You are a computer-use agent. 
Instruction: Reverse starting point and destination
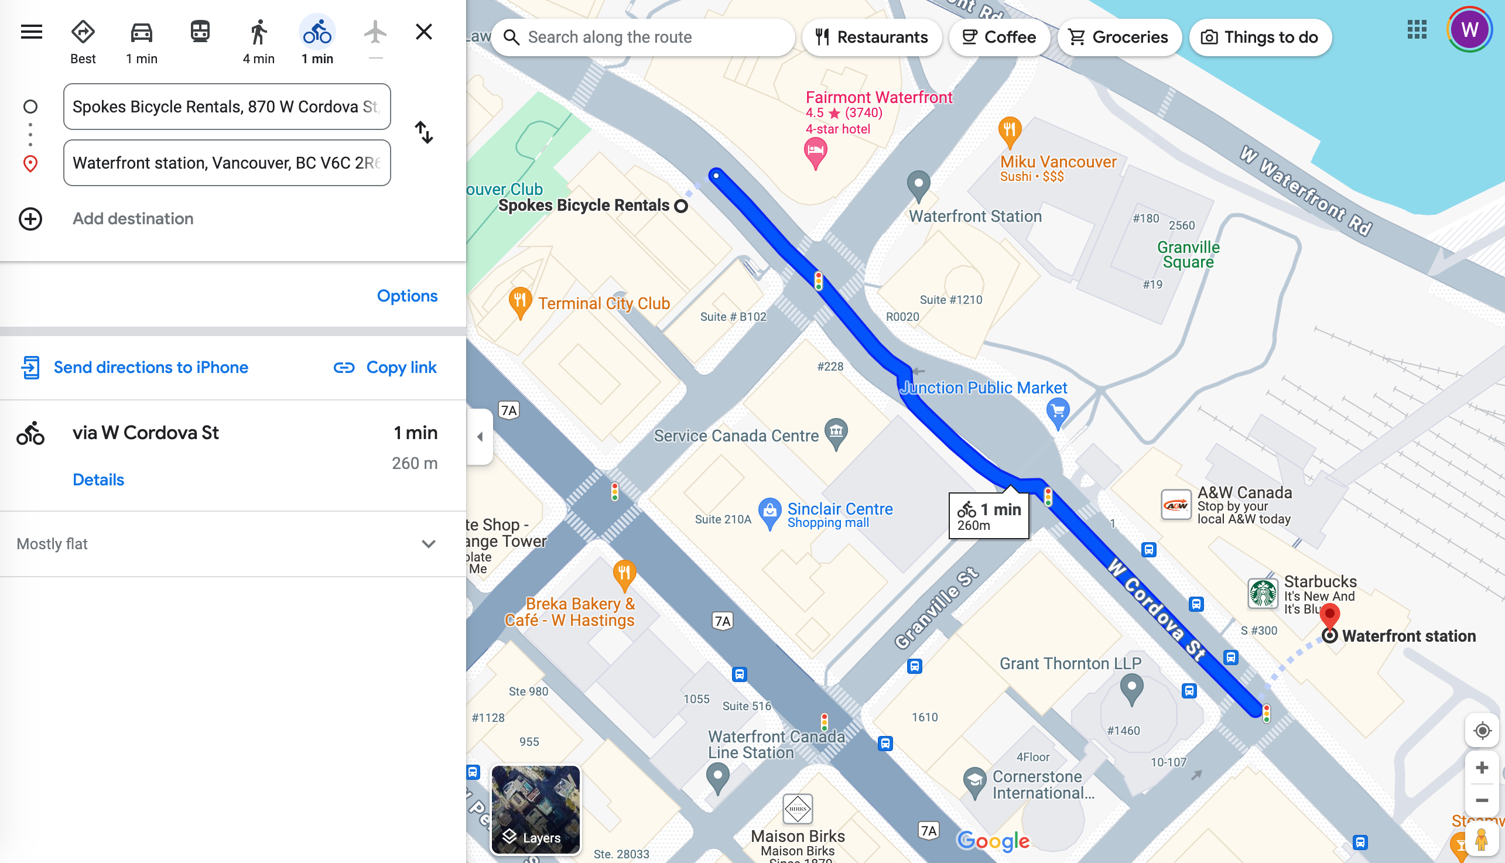click(x=424, y=132)
